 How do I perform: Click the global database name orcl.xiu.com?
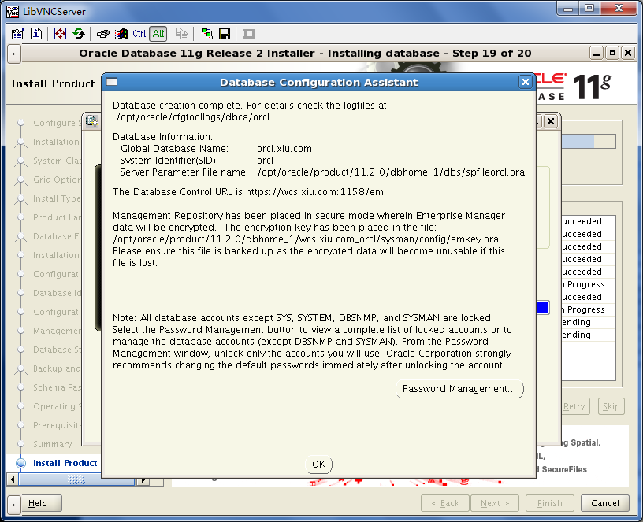(x=284, y=149)
